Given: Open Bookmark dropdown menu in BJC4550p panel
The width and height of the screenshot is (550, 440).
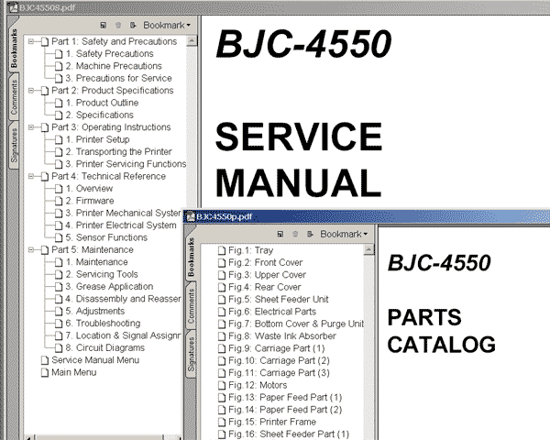Looking at the screenshot, I should coord(344,234).
